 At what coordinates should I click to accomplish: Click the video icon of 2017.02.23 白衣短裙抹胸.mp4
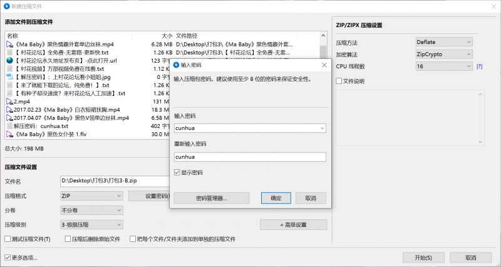pos(9,109)
